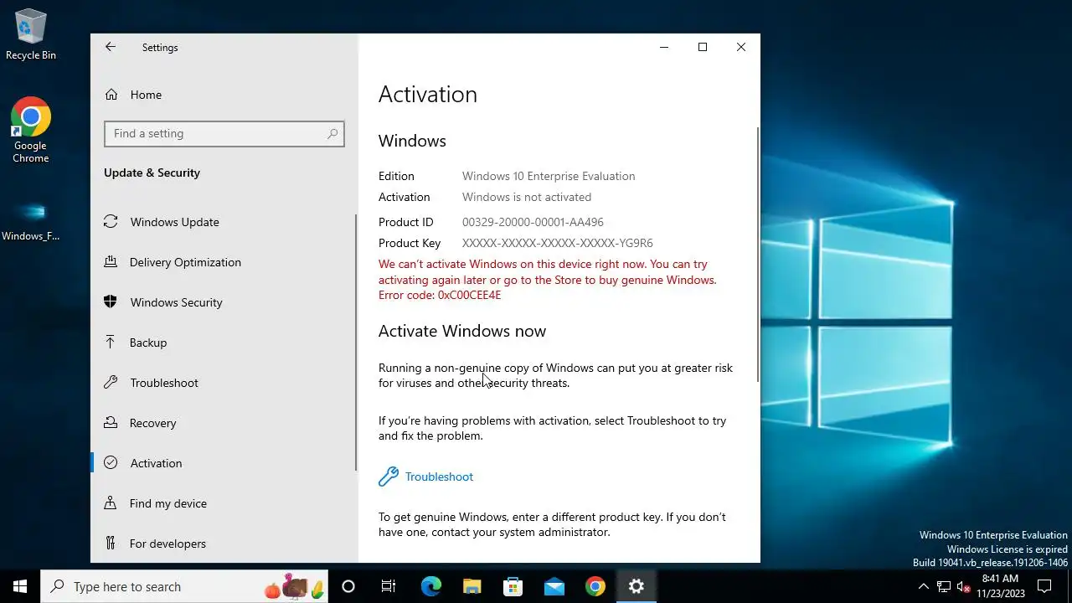This screenshot has height=603, width=1072.
Task: Click the For developers sliders icon
Action: [x=111, y=544]
